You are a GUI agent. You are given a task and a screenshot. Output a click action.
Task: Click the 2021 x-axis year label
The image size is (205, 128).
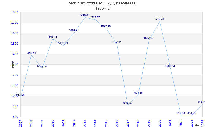[170, 123]
